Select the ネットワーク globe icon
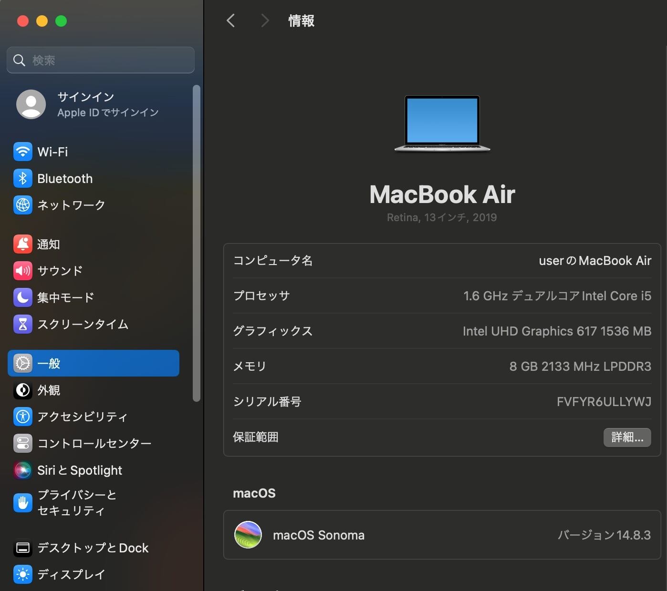 pos(23,205)
